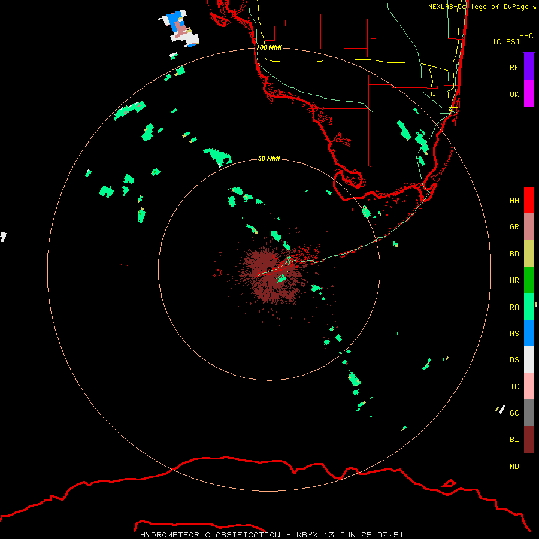Click the HR dark green swatch

pyautogui.click(x=529, y=280)
